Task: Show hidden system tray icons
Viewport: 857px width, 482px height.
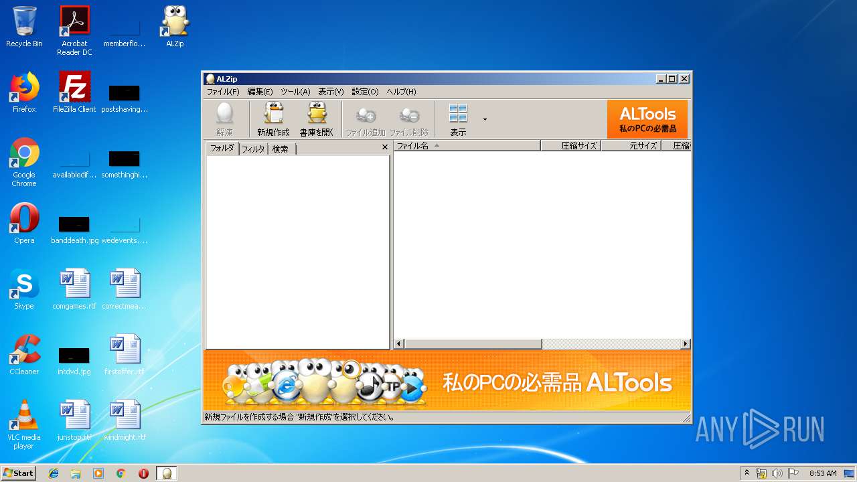Action: (x=747, y=473)
